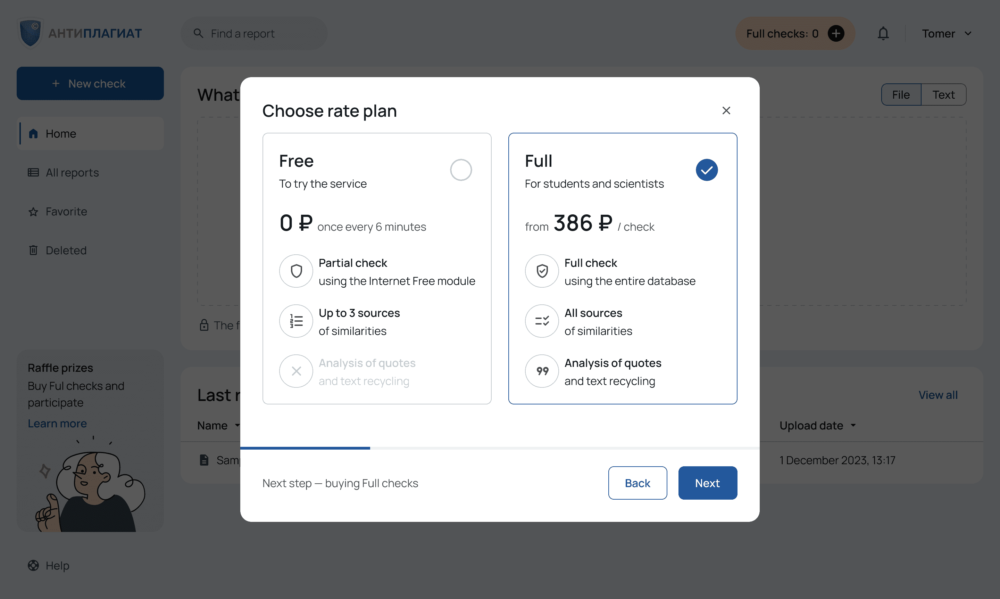
Task: Click the Partial check shield icon
Action: pos(296,271)
